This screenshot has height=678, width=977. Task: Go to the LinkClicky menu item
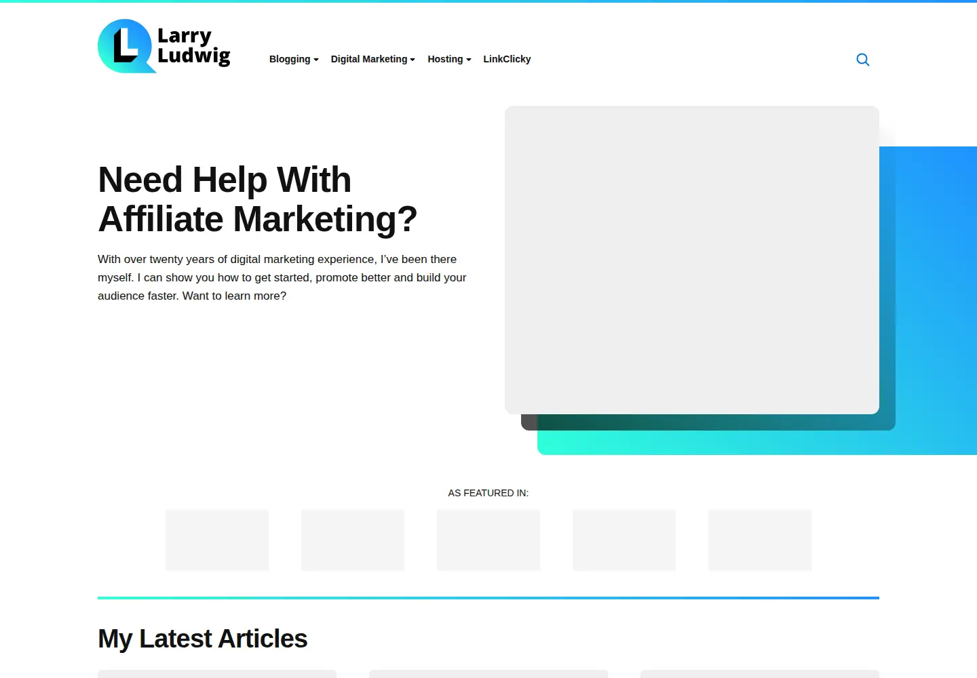[x=507, y=59]
